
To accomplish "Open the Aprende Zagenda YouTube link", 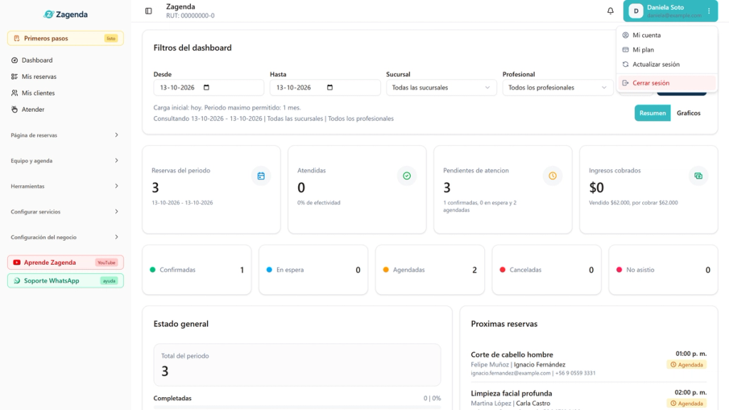I will coord(65,262).
